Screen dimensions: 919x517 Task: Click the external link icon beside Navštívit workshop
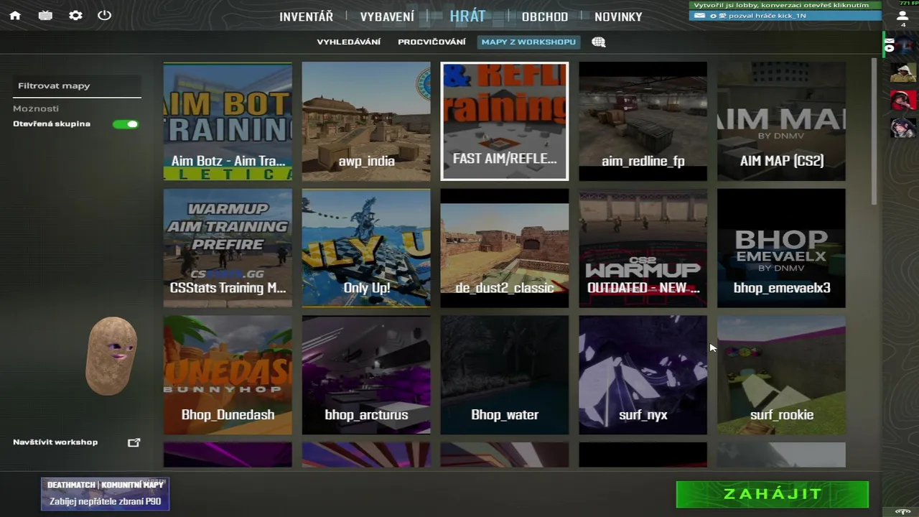click(x=134, y=442)
